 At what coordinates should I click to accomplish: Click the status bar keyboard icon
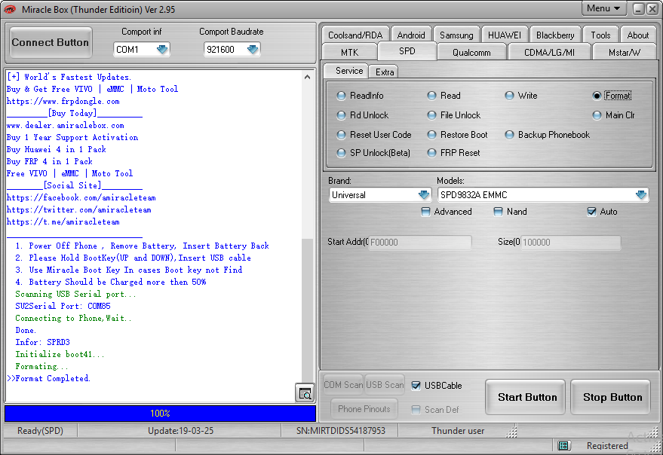[563, 445]
